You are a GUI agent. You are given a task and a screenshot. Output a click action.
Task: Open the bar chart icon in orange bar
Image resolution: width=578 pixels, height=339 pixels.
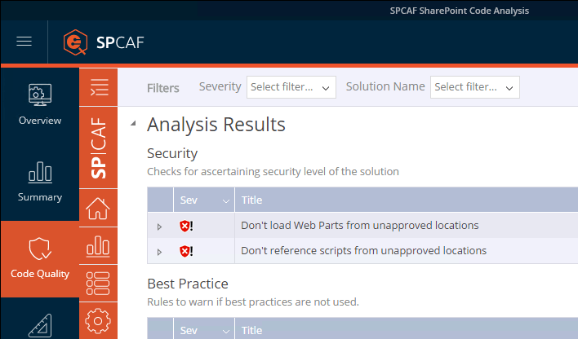99,246
